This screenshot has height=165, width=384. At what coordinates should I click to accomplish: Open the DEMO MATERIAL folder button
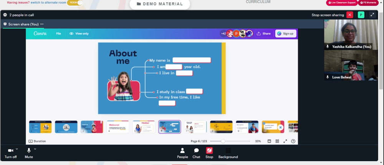[x=160, y=4]
